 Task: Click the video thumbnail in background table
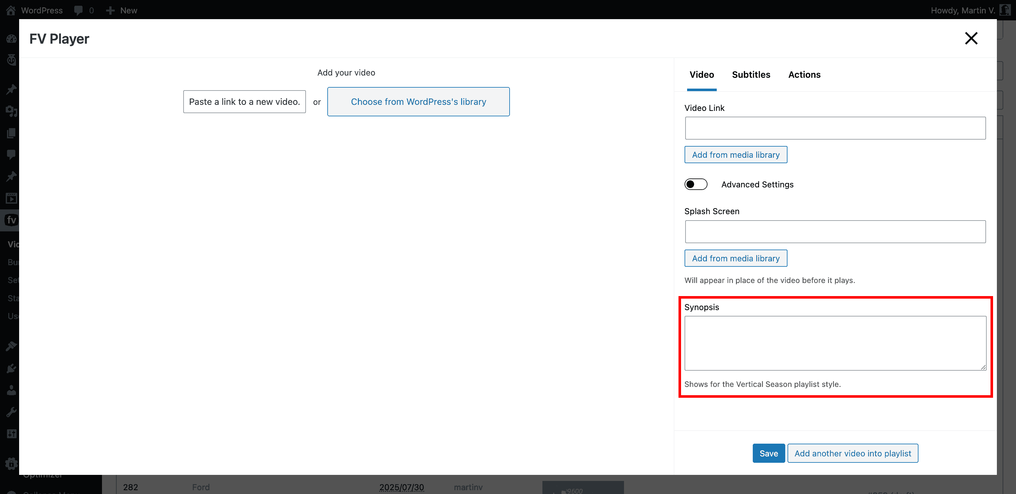click(x=583, y=488)
